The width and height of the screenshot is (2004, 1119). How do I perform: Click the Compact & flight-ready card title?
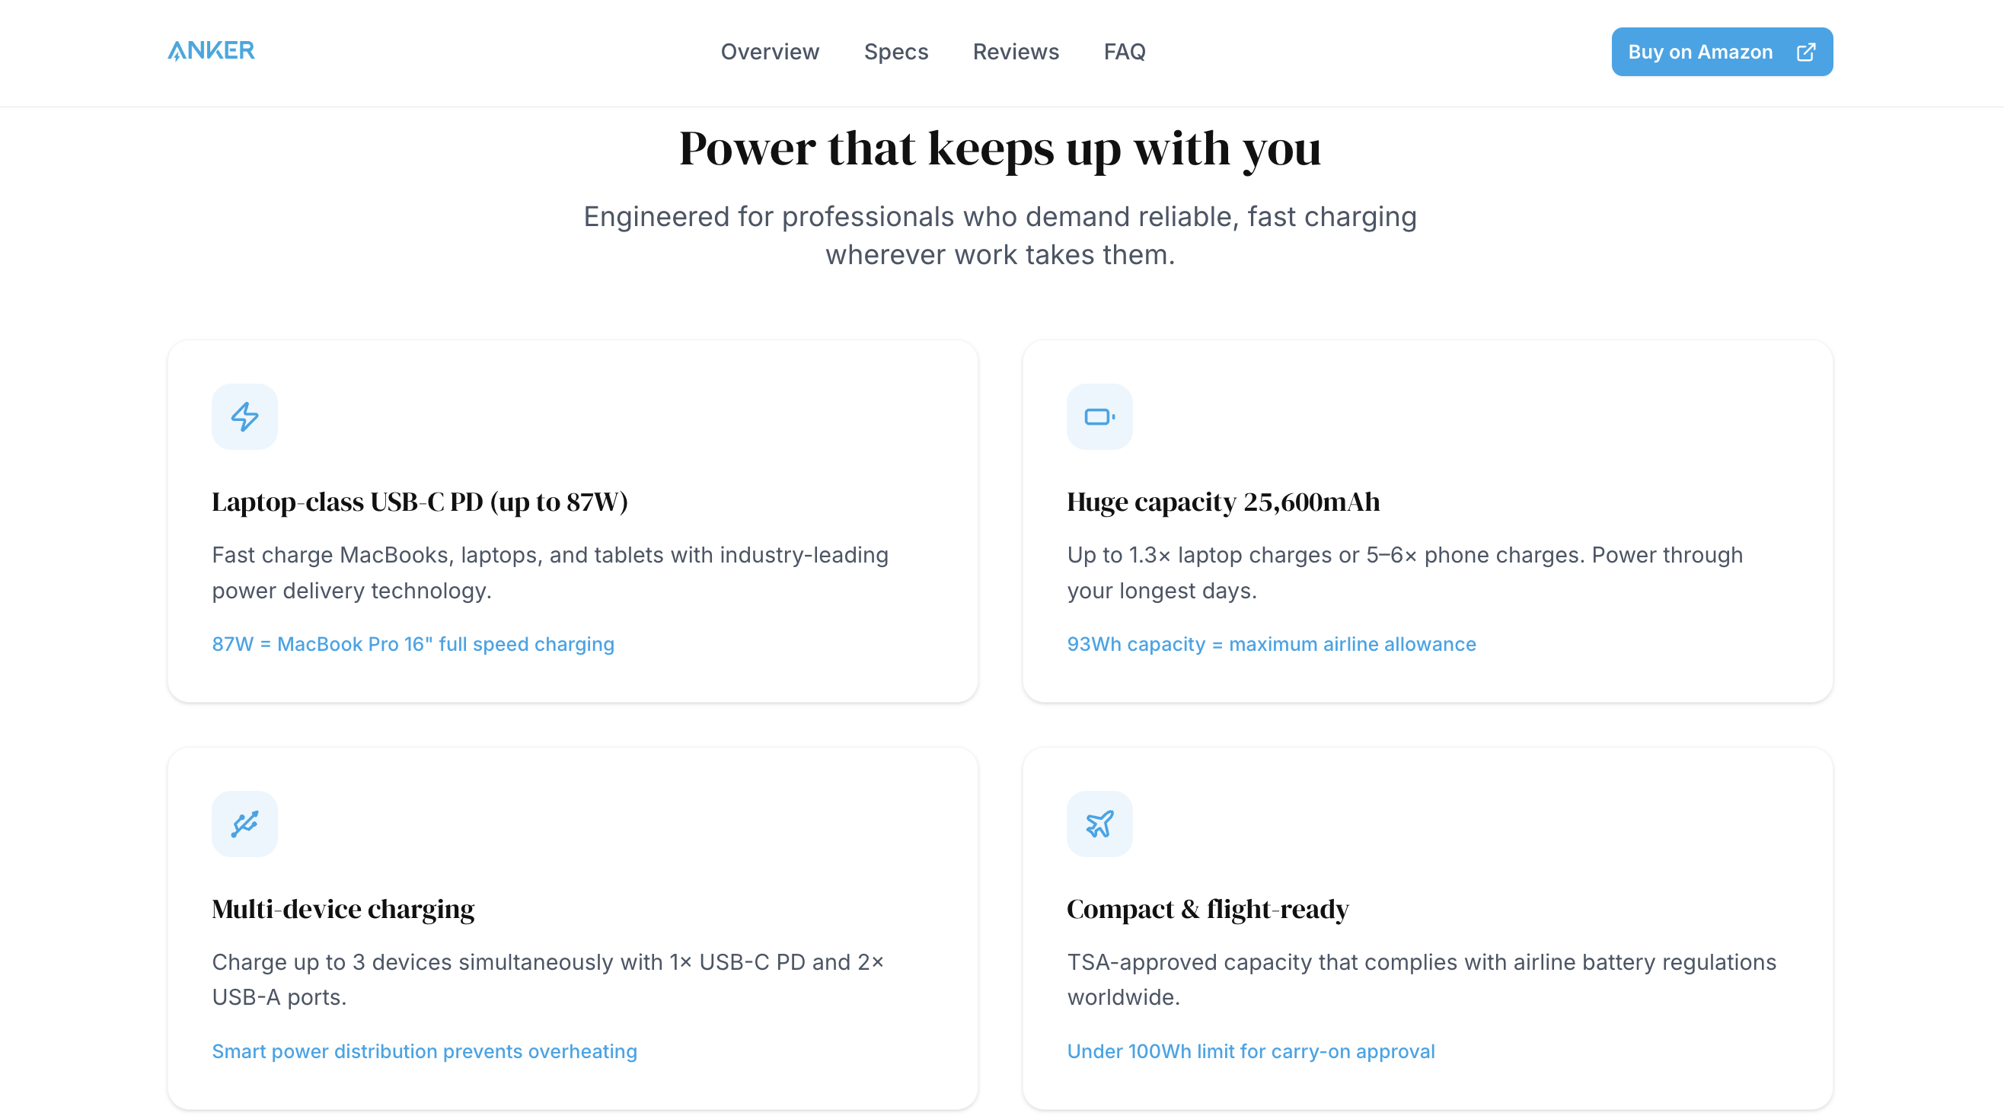1208,908
